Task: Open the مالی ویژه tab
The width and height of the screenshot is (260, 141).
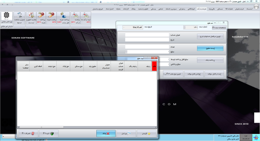Action: click(212, 9)
